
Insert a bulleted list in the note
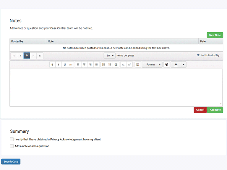pos(104,64)
